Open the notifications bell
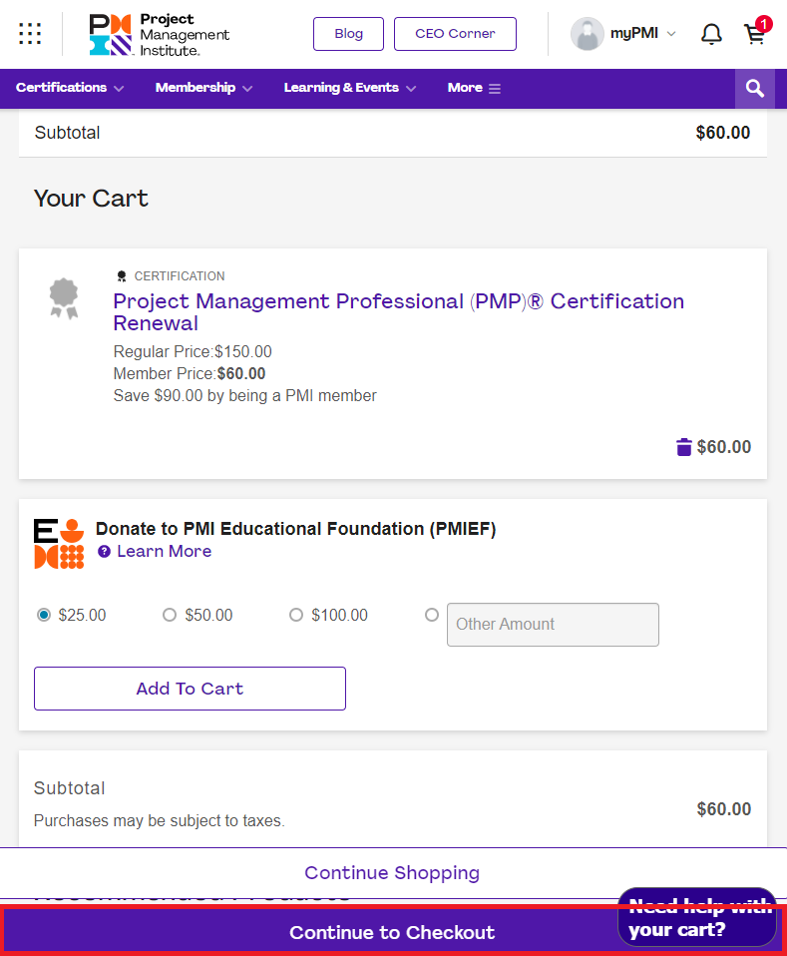The width and height of the screenshot is (787, 956). (711, 34)
